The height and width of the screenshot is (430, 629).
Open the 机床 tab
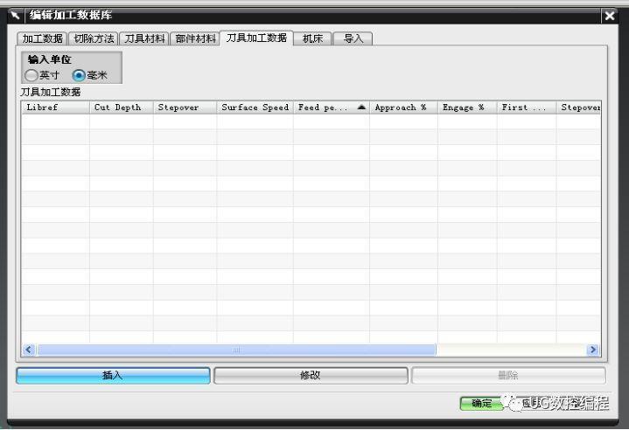(x=312, y=38)
